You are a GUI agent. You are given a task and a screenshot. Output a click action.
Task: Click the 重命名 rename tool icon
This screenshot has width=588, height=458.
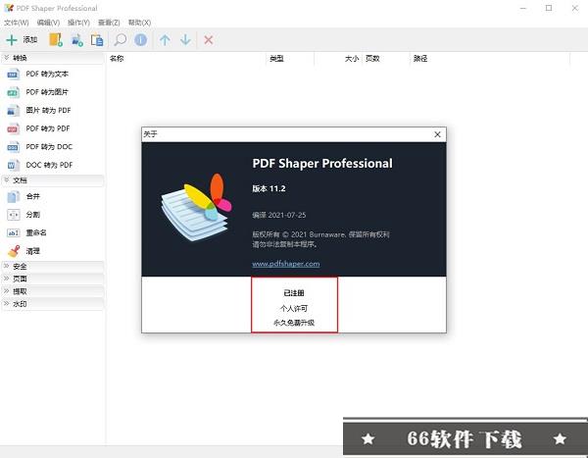13,232
